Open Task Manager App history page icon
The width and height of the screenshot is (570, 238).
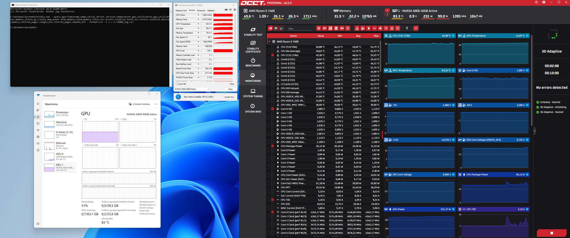click(x=38, y=124)
